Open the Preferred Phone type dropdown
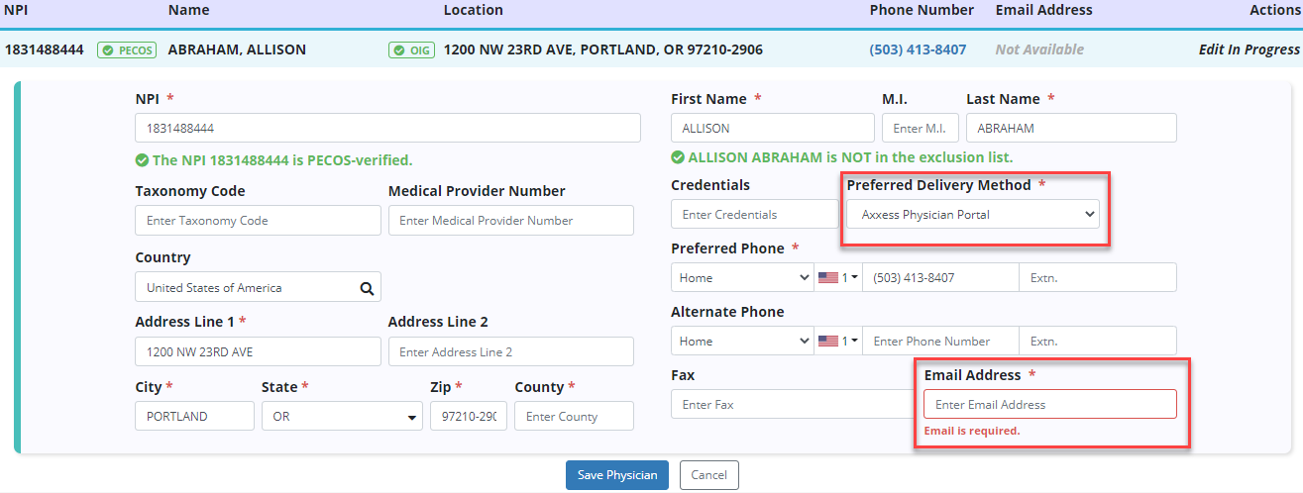The width and height of the screenshot is (1303, 493). 742,278
